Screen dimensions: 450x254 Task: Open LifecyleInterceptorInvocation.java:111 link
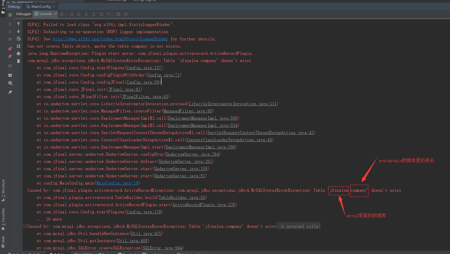[233, 104]
